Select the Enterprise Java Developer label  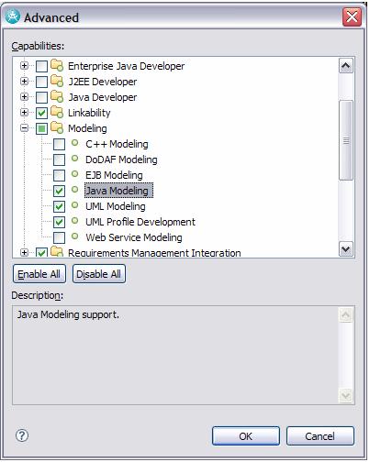[126, 66]
